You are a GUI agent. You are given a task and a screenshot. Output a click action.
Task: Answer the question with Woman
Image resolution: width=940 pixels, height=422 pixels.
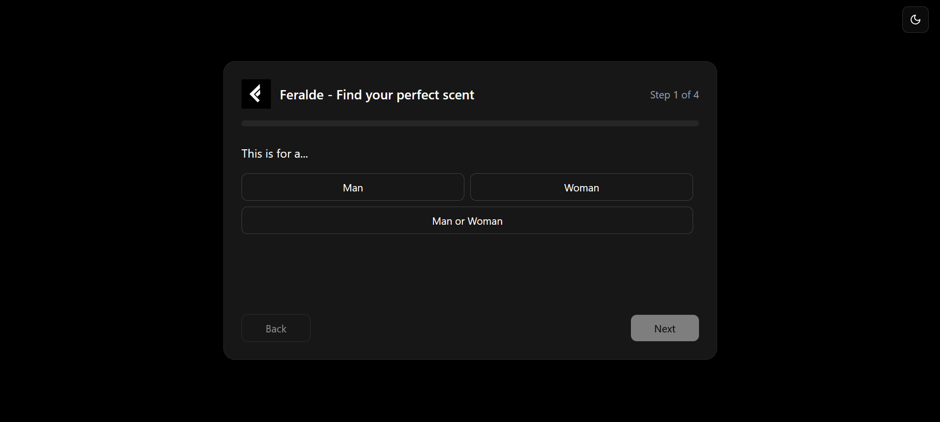(x=581, y=187)
